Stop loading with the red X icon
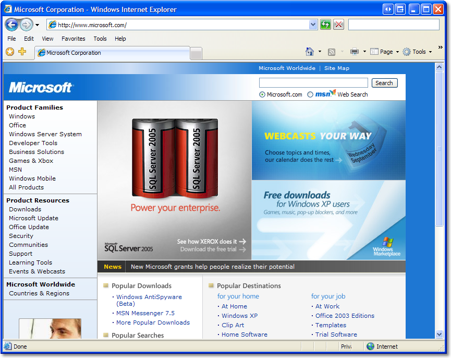 pos(339,25)
